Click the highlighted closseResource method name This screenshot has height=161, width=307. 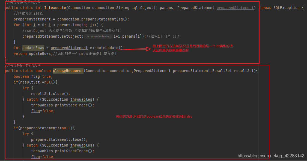(x=68, y=71)
